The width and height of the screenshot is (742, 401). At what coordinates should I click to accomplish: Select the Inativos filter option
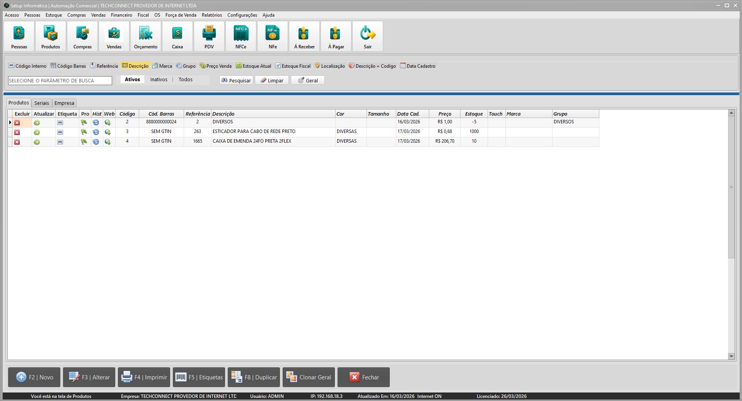click(159, 80)
